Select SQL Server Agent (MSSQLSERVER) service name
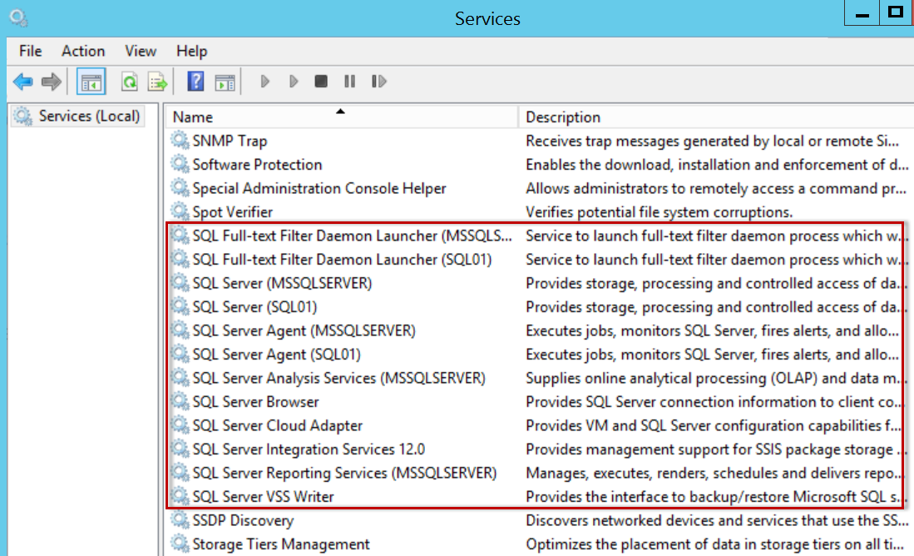 (x=304, y=330)
